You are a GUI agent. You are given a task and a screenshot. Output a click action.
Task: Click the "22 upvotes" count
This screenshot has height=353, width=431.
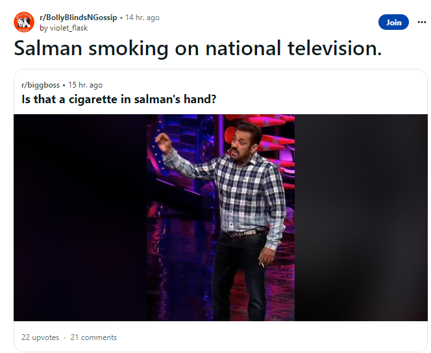pos(40,337)
